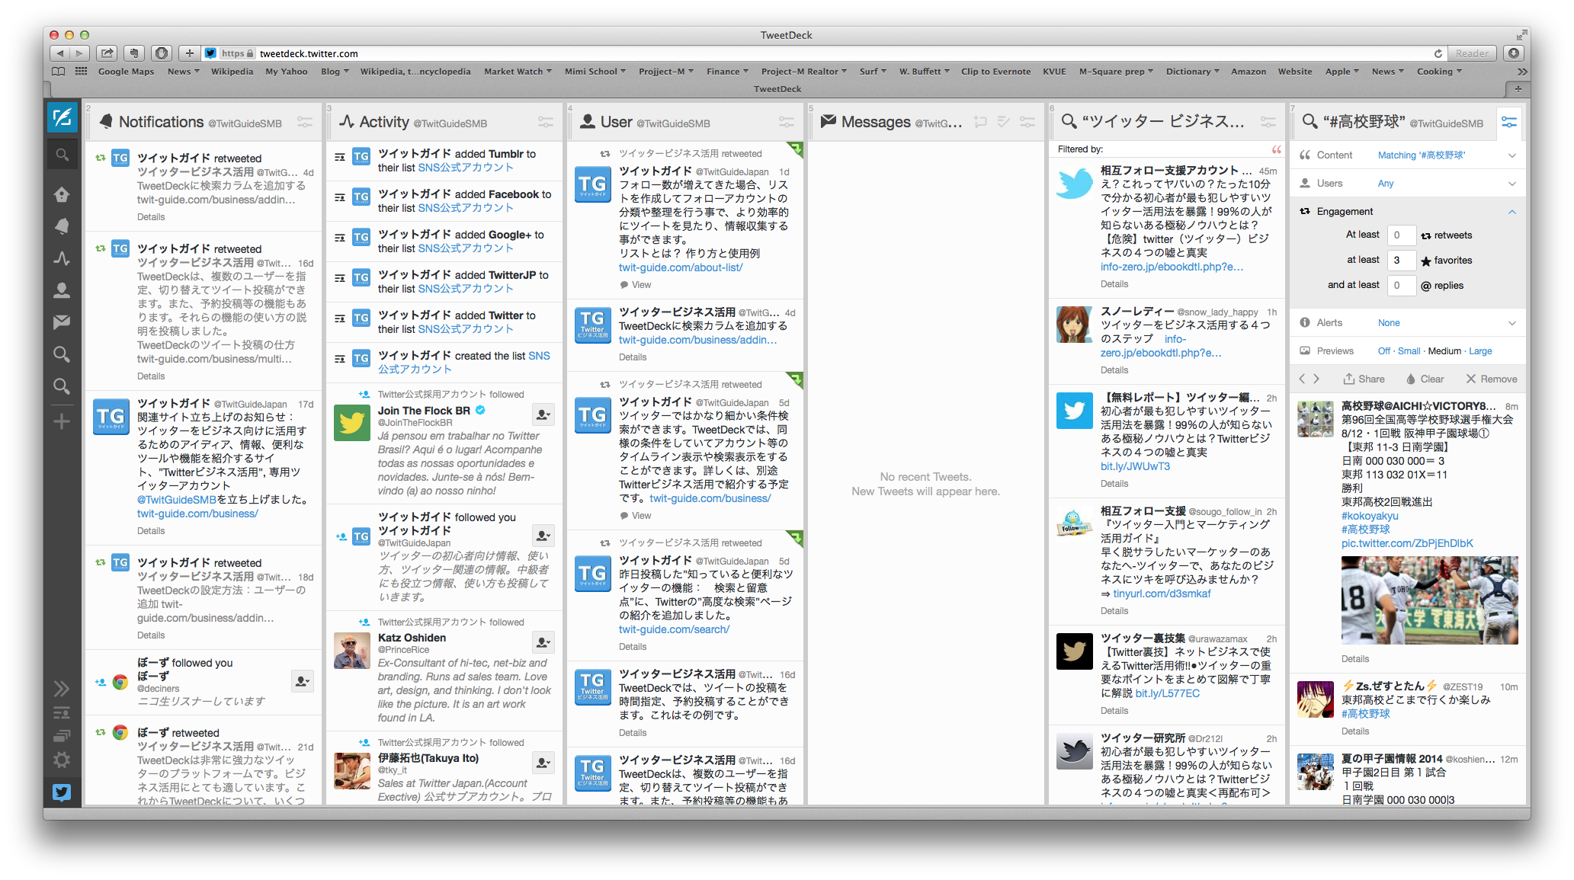Viewport: 1574px width, 880px height.
Task: Expand the Content filter section
Action: pyautogui.click(x=1408, y=155)
